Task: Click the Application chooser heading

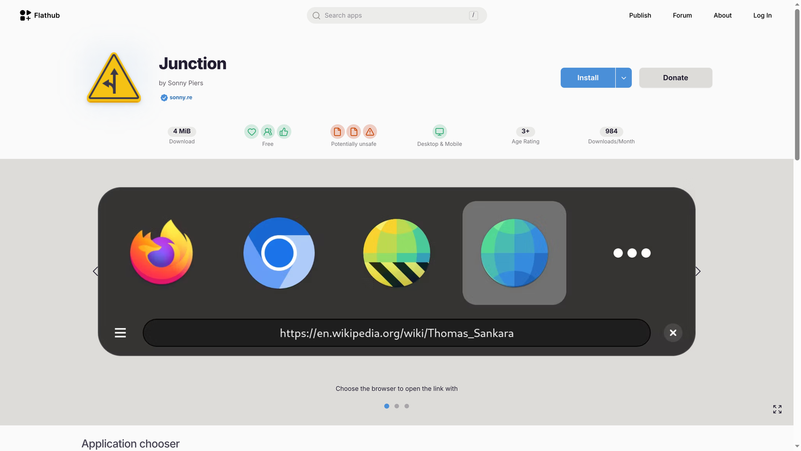Action: pyautogui.click(x=130, y=444)
